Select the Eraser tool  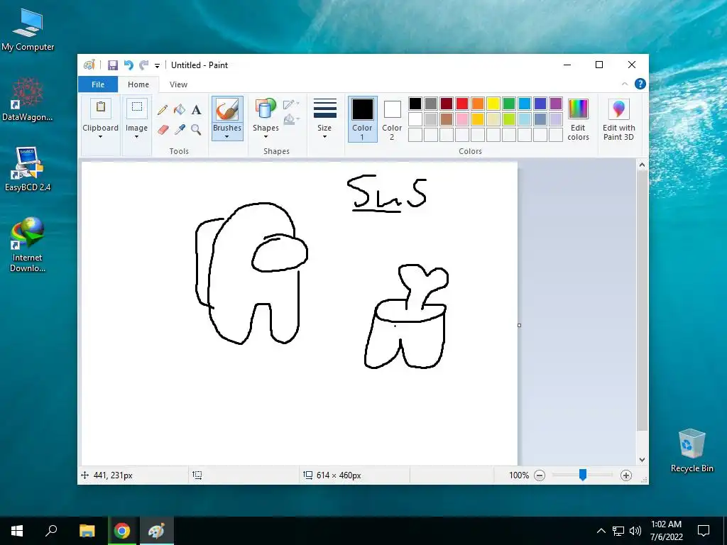click(163, 129)
